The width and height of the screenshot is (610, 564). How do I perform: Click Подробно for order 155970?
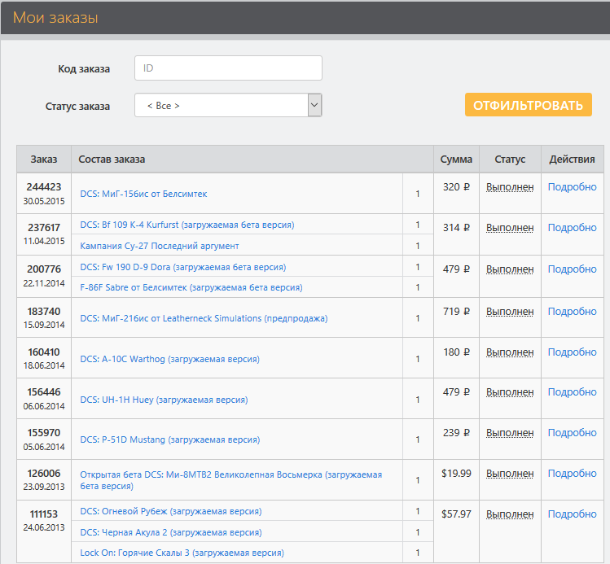(x=573, y=433)
